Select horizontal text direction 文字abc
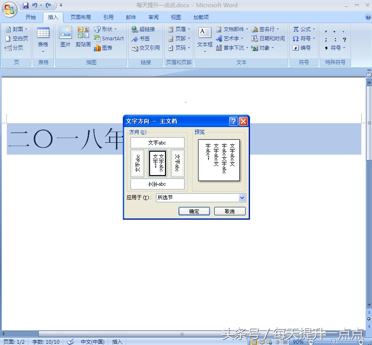This screenshot has width=372, height=345. [157, 143]
